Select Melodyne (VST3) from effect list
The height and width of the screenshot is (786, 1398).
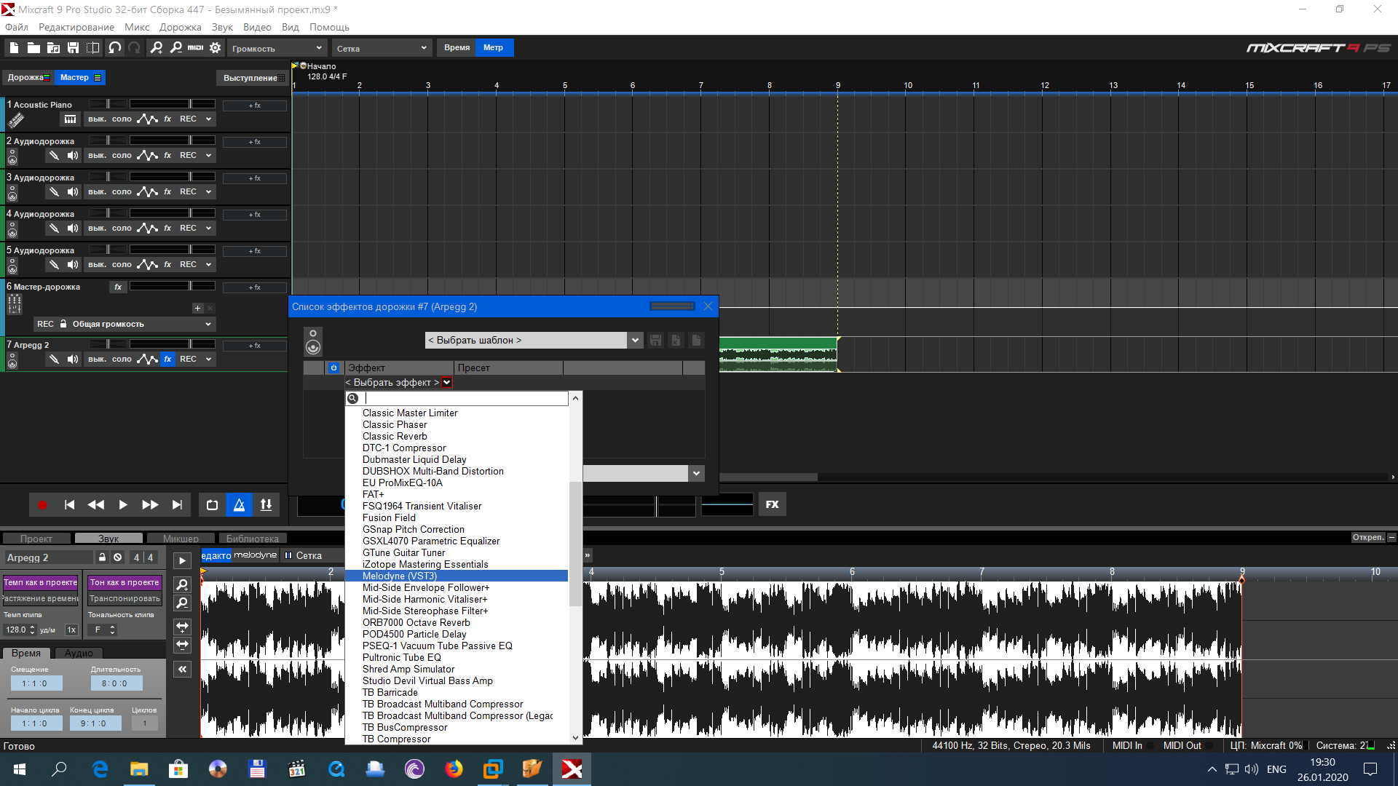tap(400, 576)
